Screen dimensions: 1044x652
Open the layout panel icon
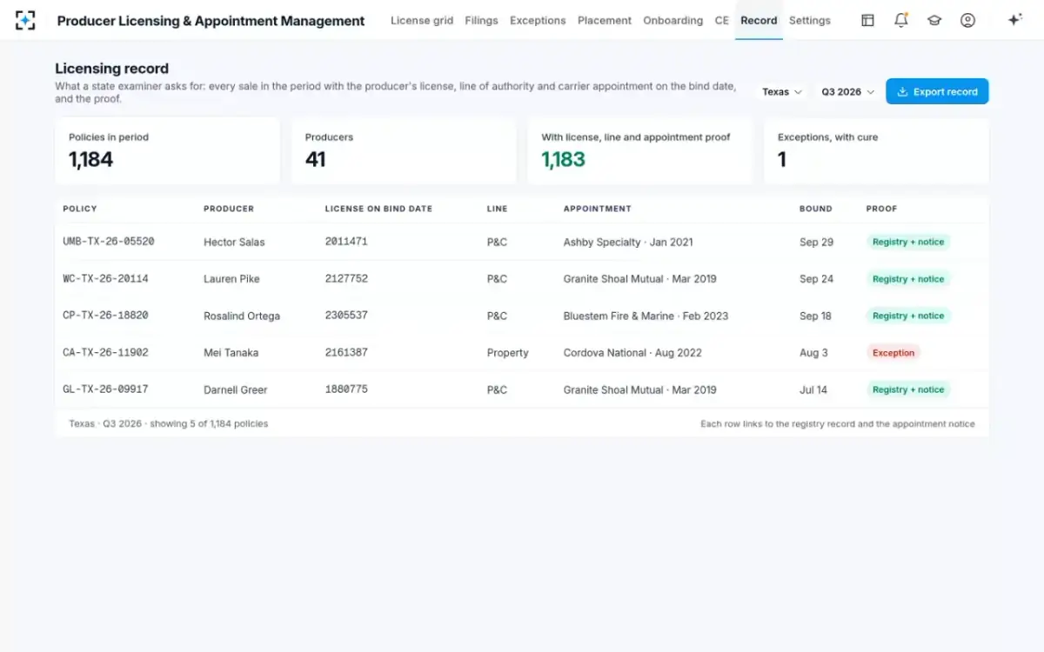[867, 20]
